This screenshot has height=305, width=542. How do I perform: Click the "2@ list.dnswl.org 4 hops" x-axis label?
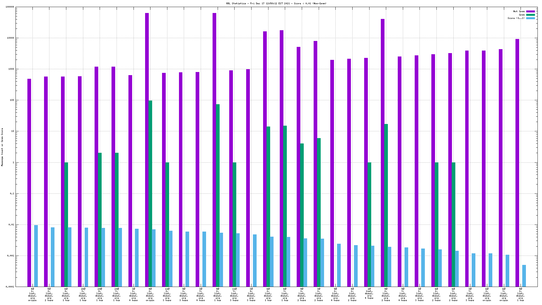[x=369, y=293]
